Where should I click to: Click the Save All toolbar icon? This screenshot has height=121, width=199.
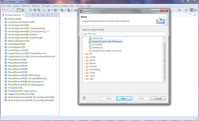point(14,10)
